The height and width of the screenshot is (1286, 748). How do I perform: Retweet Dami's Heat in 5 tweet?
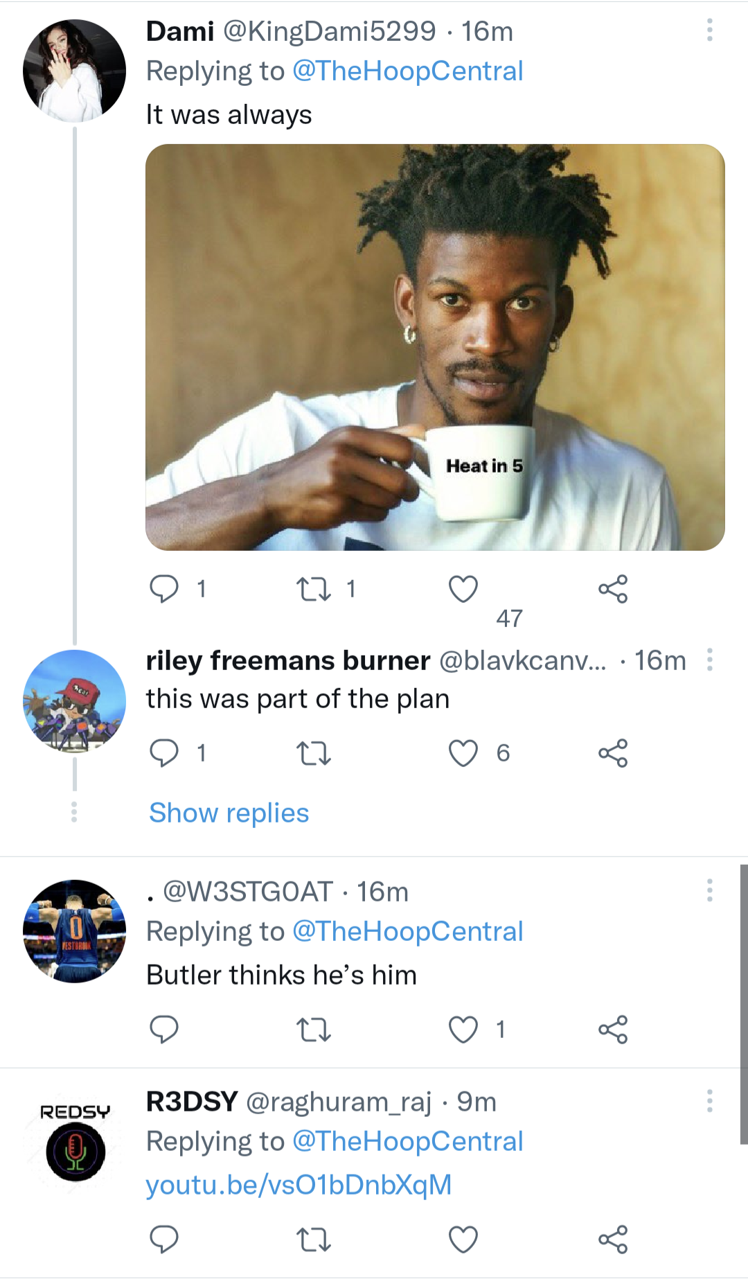pyautogui.click(x=314, y=590)
